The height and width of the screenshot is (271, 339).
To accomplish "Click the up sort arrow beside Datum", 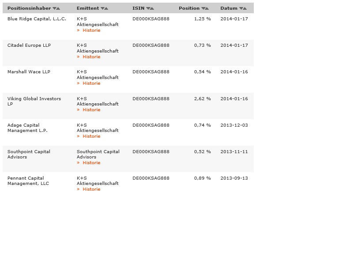I will click(245, 8).
